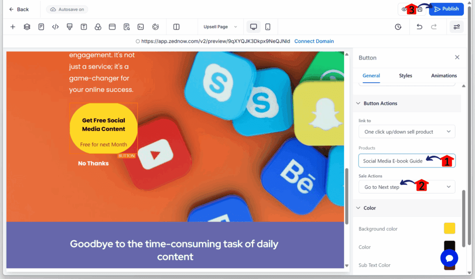Select the paint brush style icon
Image resolution: width=475 pixels, height=279 pixels.
coord(70,26)
